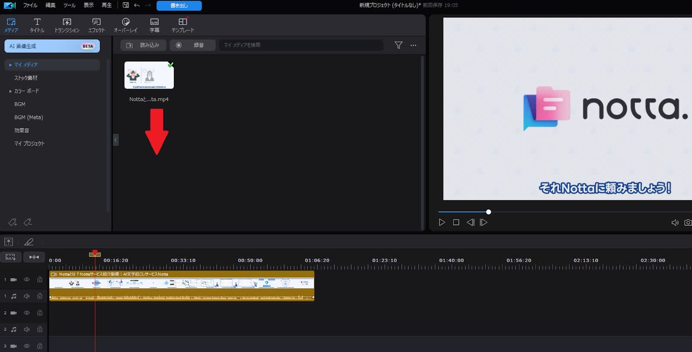Click the preview seek slider handle
This screenshot has height=352, width=692.
tap(488, 212)
